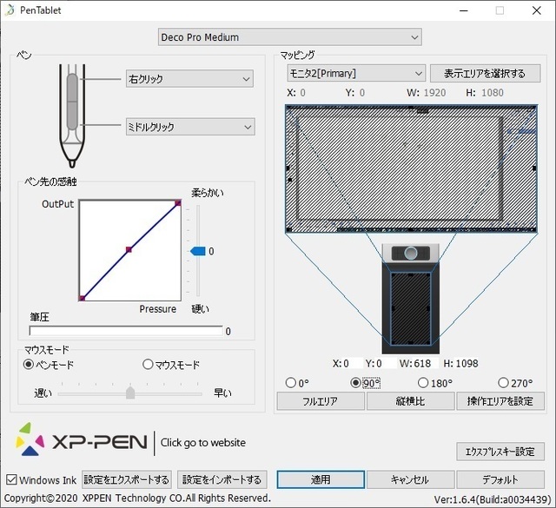Click the bottom-left control point on pressure curve
Viewport: 556px width, 508px height.
(82, 298)
